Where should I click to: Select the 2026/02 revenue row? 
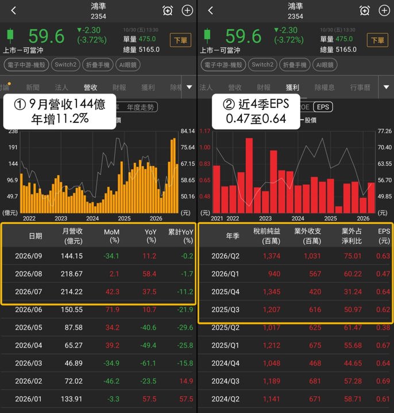click(x=98, y=381)
